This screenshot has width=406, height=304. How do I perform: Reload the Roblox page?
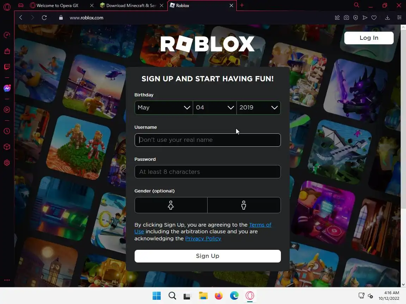pos(44,18)
